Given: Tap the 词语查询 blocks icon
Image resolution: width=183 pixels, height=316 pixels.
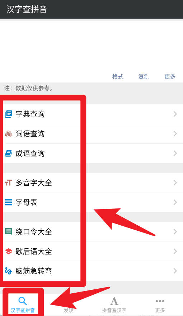Looking at the screenshot, I should click(x=9, y=134).
